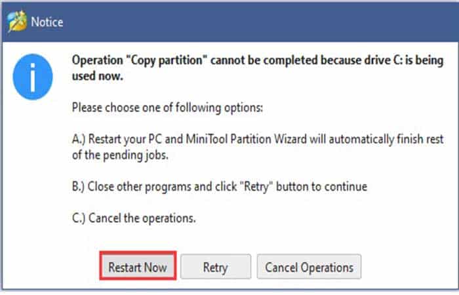Viewport: 459px width, 295px height.
Task: Click the blue information icon
Action: [33, 77]
